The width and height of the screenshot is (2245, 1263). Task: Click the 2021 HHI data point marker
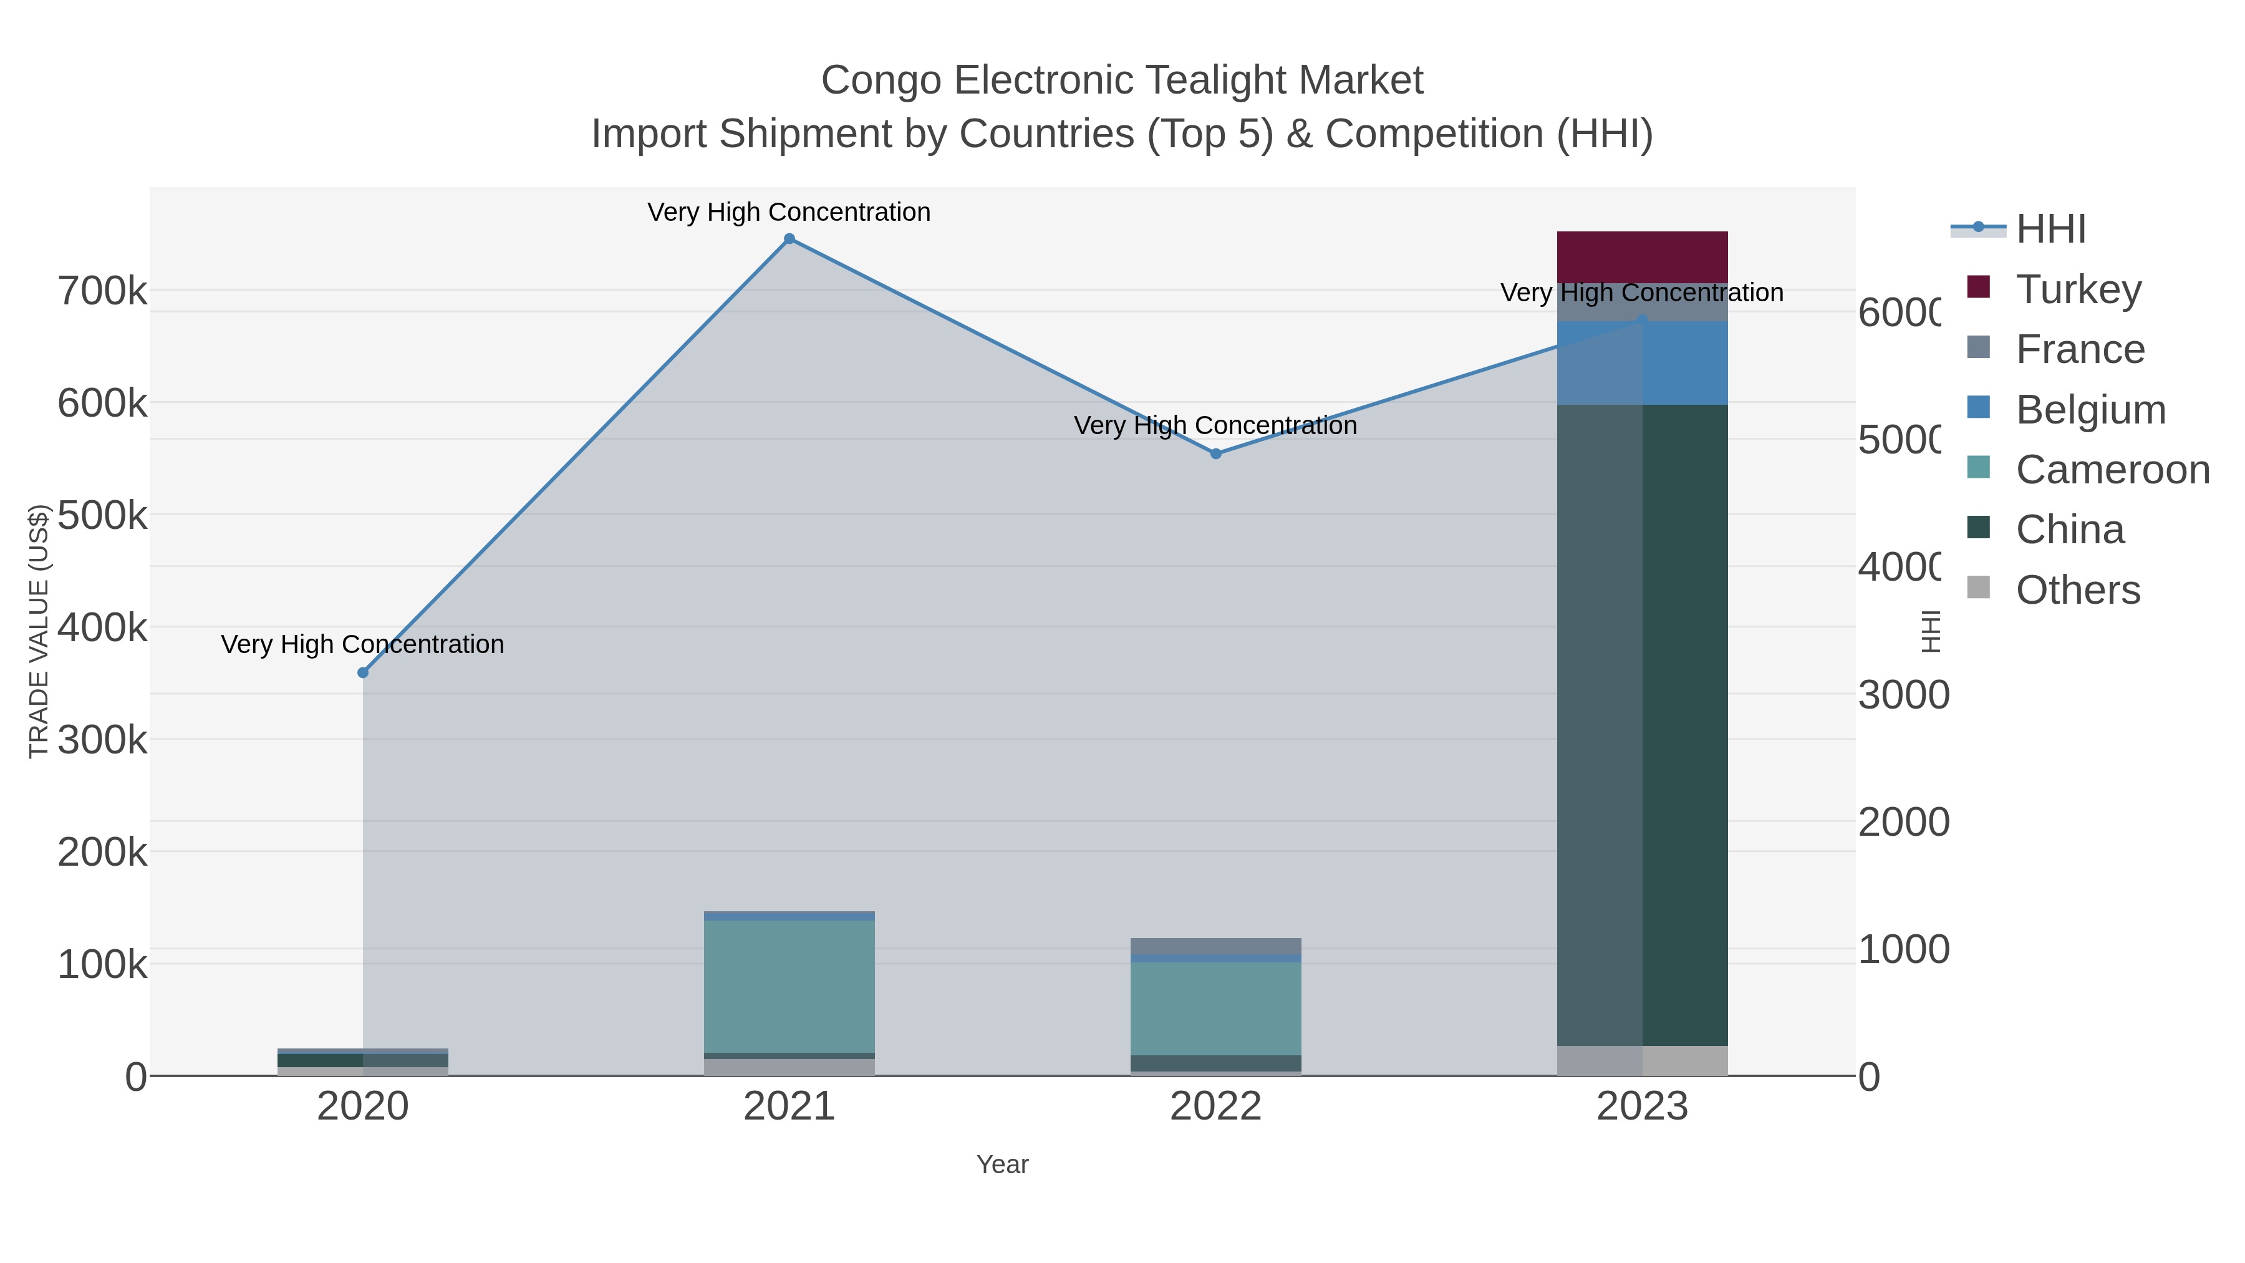(789, 239)
